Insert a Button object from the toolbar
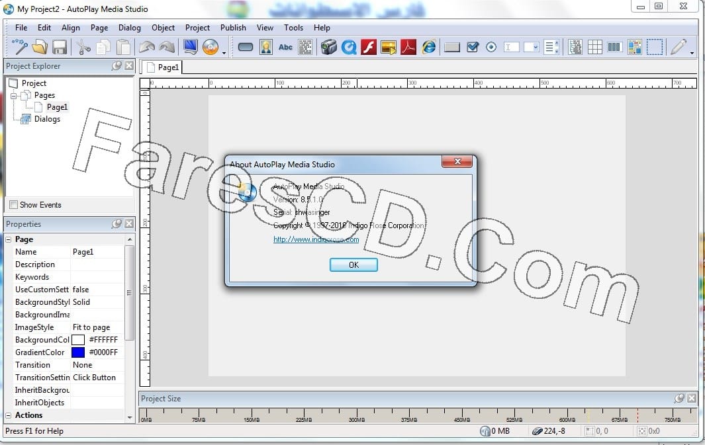 pyautogui.click(x=246, y=47)
